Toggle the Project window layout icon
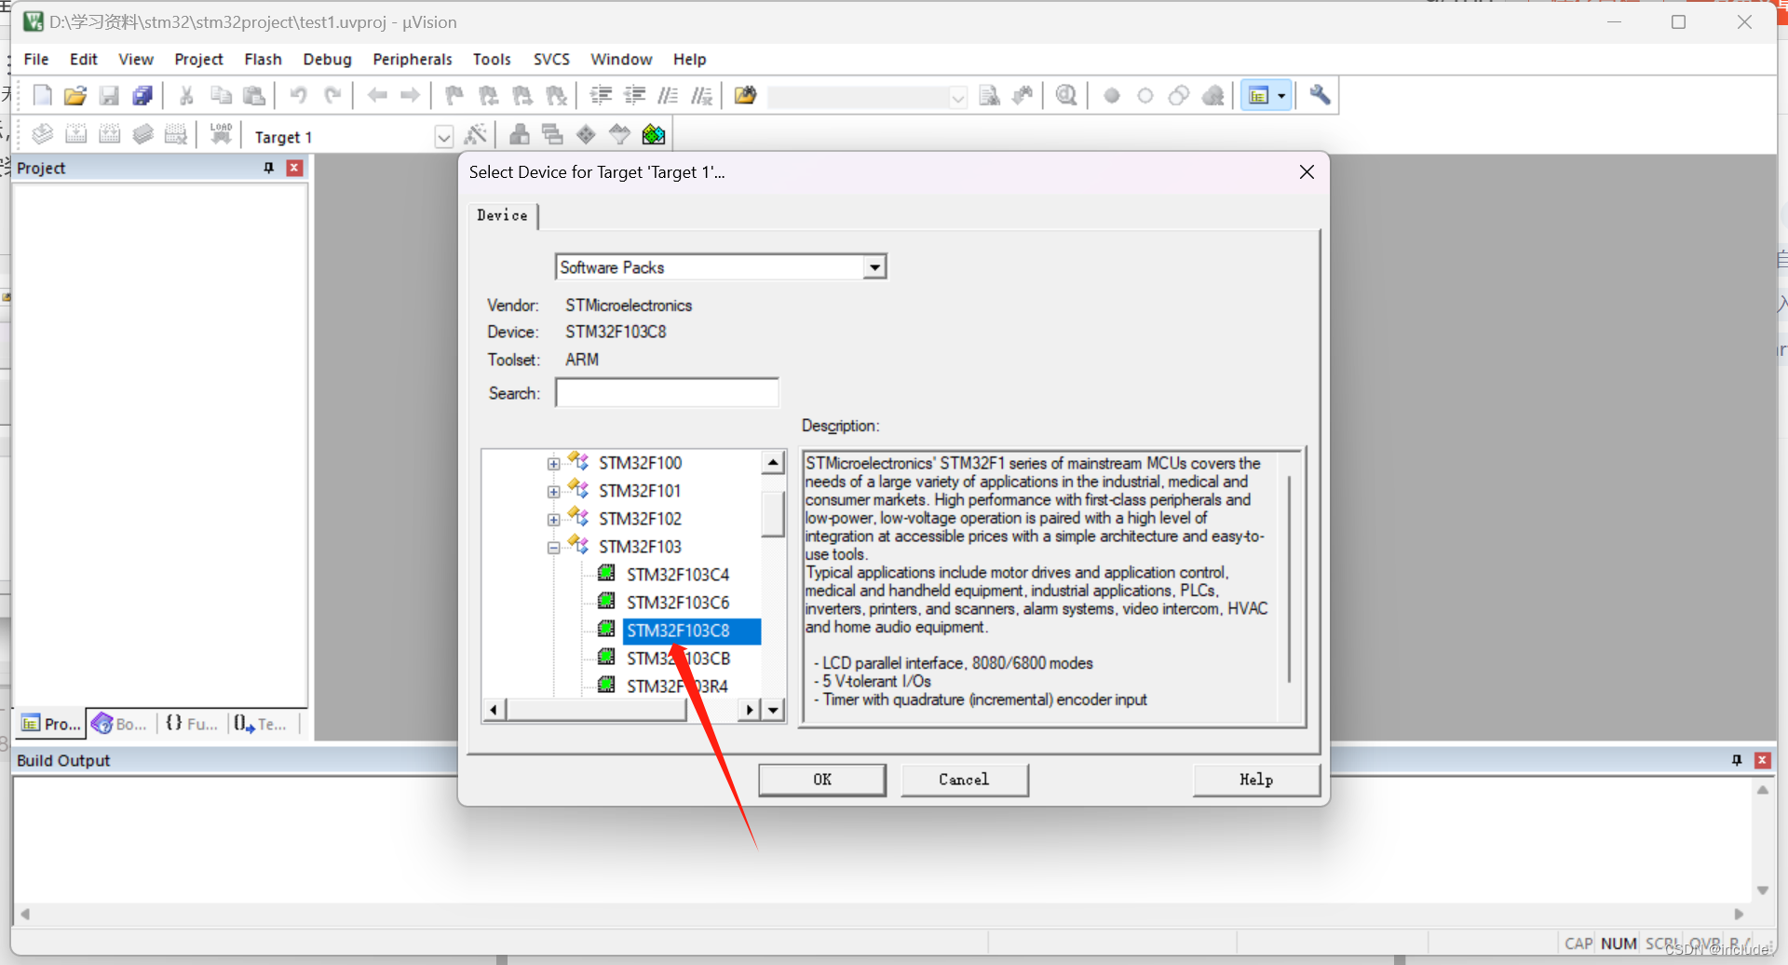Screen dimensions: 1788x965 coord(1258,95)
